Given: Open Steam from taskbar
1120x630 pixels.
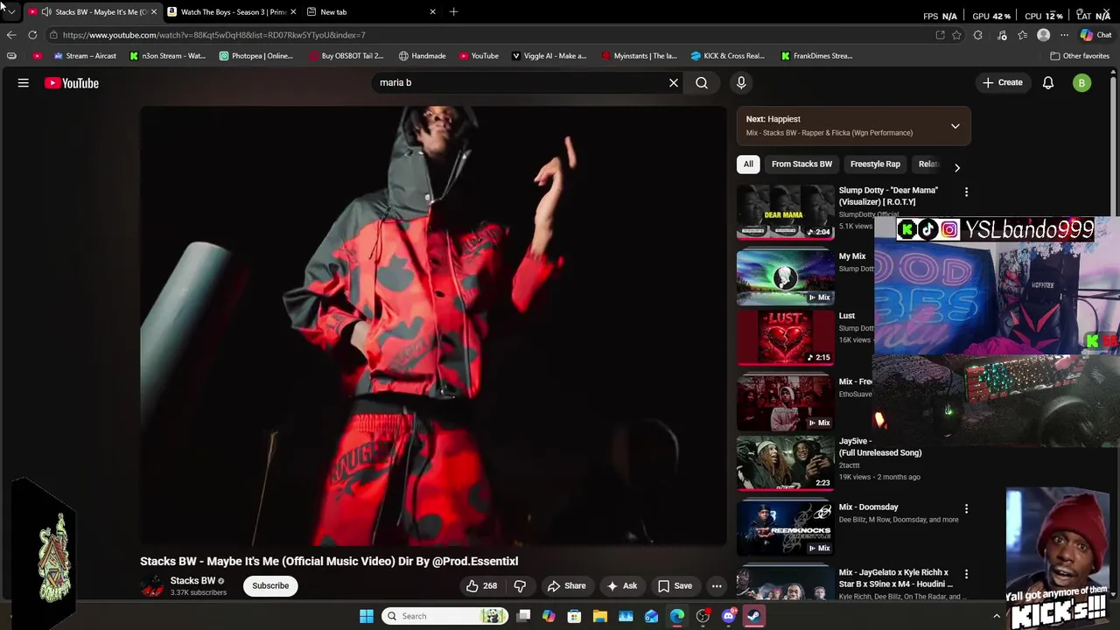Looking at the screenshot, I should pyautogui.click(x=754, y=616).
